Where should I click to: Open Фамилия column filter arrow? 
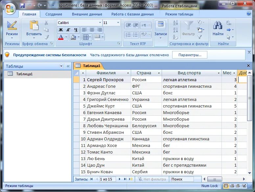[128, 73]
